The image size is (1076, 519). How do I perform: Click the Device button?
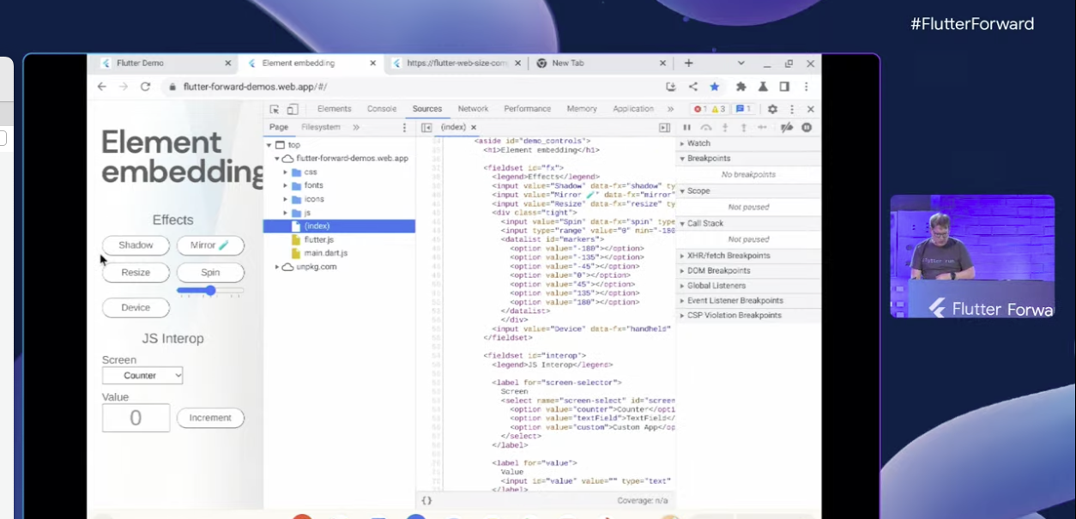click(x=136, y=308)
